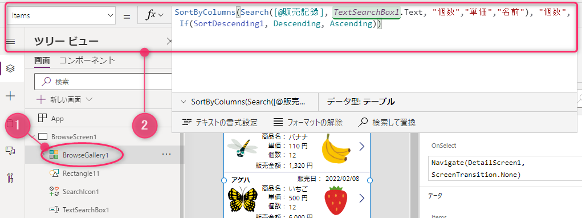The image size is (582, 218).
Task: Click the 新しい画面 button
Action: pos(59,99)
